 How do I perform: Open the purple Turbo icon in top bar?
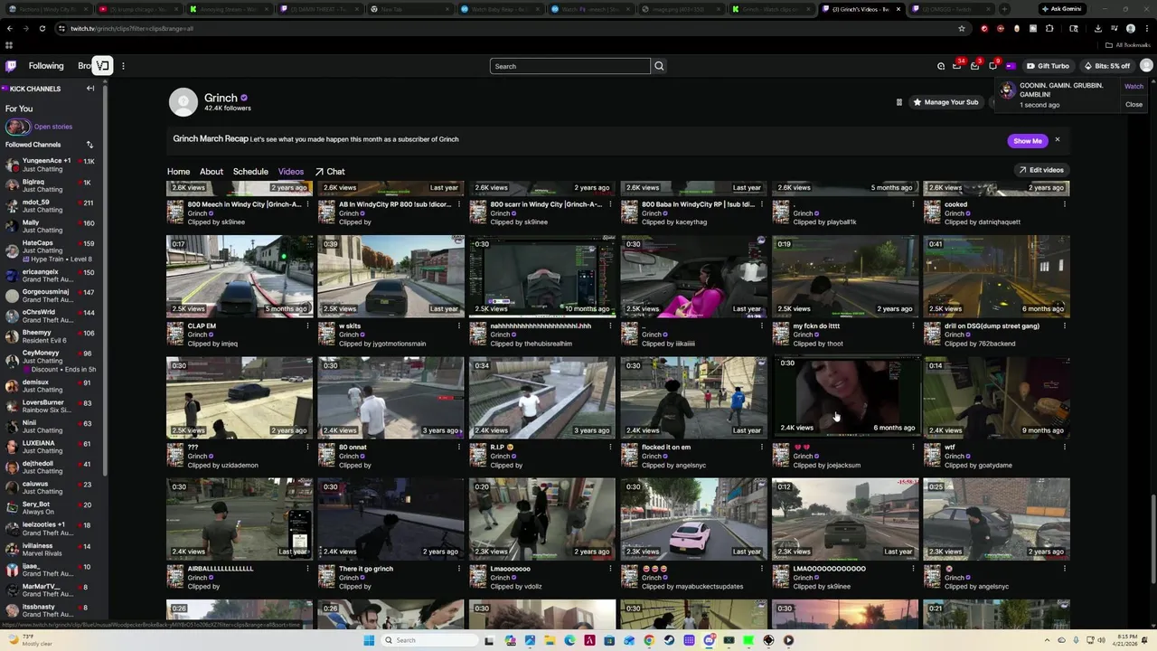coord(1011,66)
